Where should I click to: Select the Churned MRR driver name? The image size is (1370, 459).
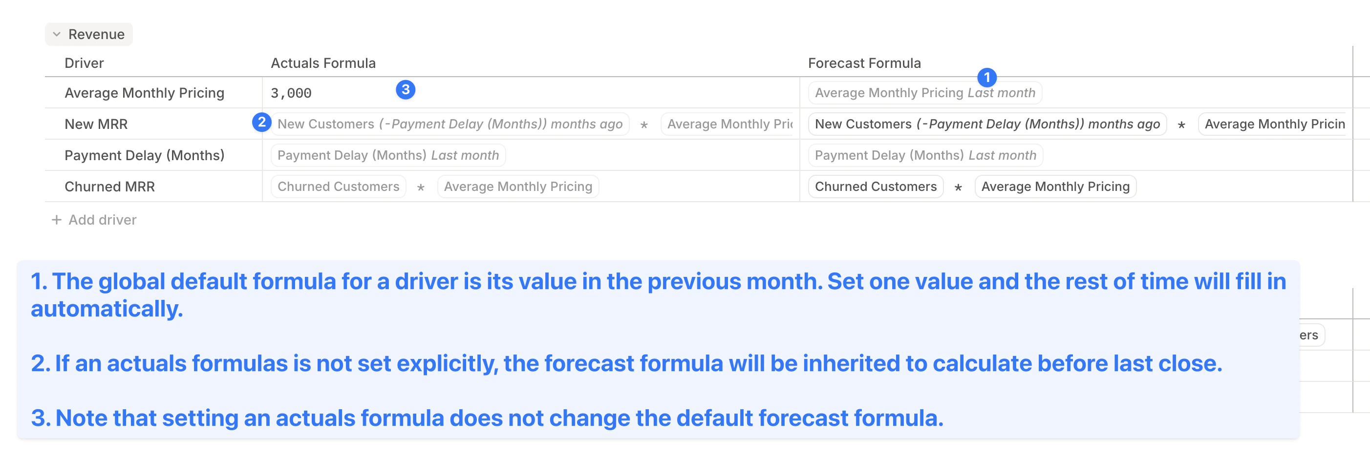click(109, 187)
